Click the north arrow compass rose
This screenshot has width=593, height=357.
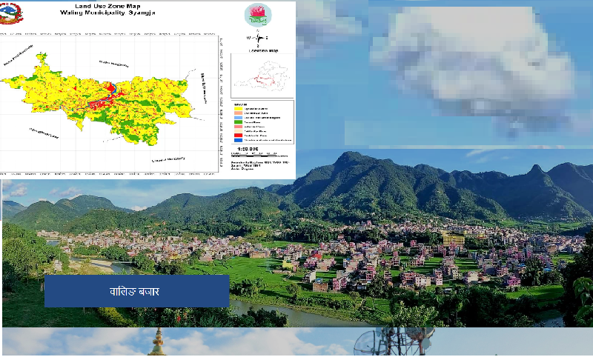[x=257, y=37]
